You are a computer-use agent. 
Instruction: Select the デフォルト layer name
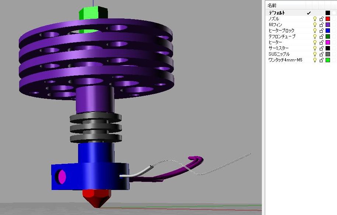277,13
